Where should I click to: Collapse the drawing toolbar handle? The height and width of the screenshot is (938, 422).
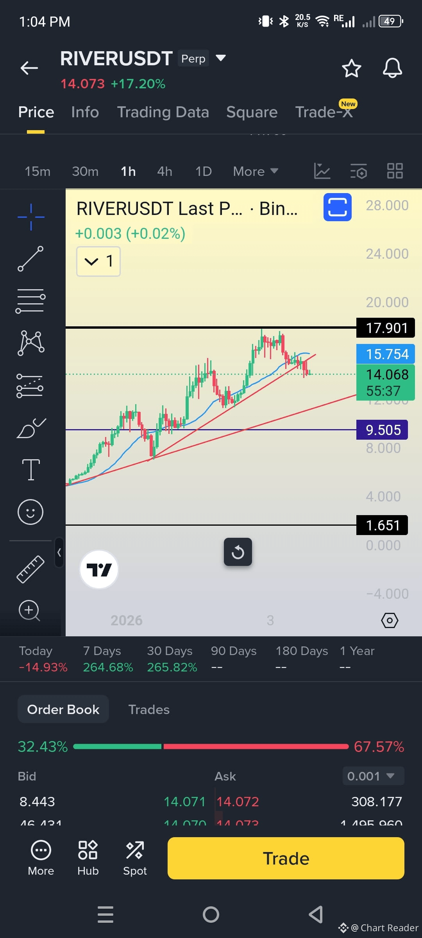coord(59,552)
